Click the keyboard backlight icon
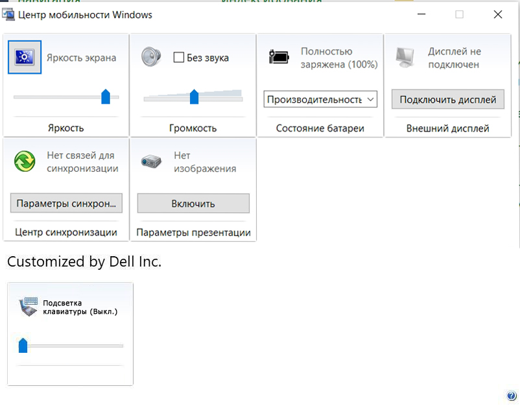This screenshot has height=406, width=520. point(29,306)
